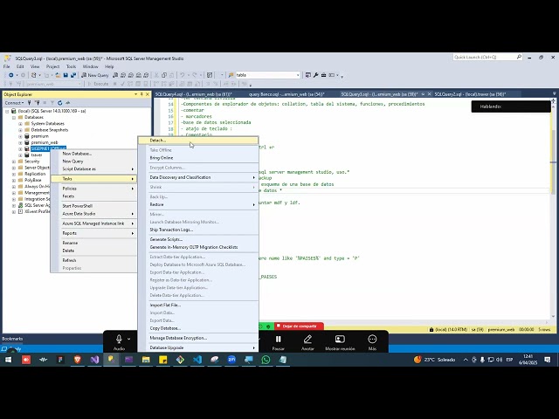Open the Tools menu

tap(71, 66)
